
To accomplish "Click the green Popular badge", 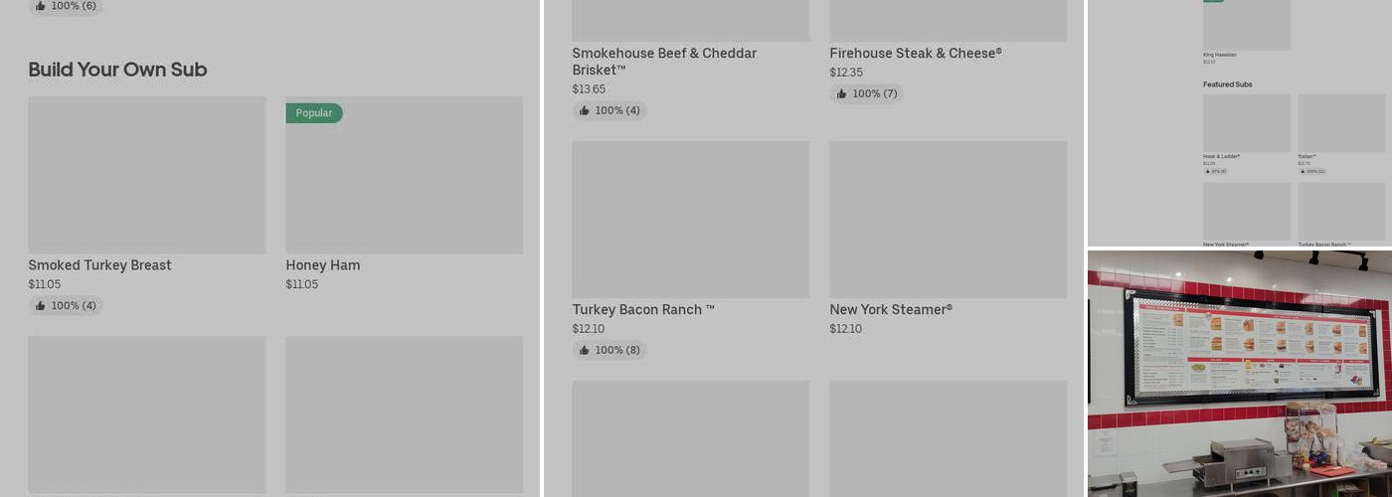I will [314, 113].
